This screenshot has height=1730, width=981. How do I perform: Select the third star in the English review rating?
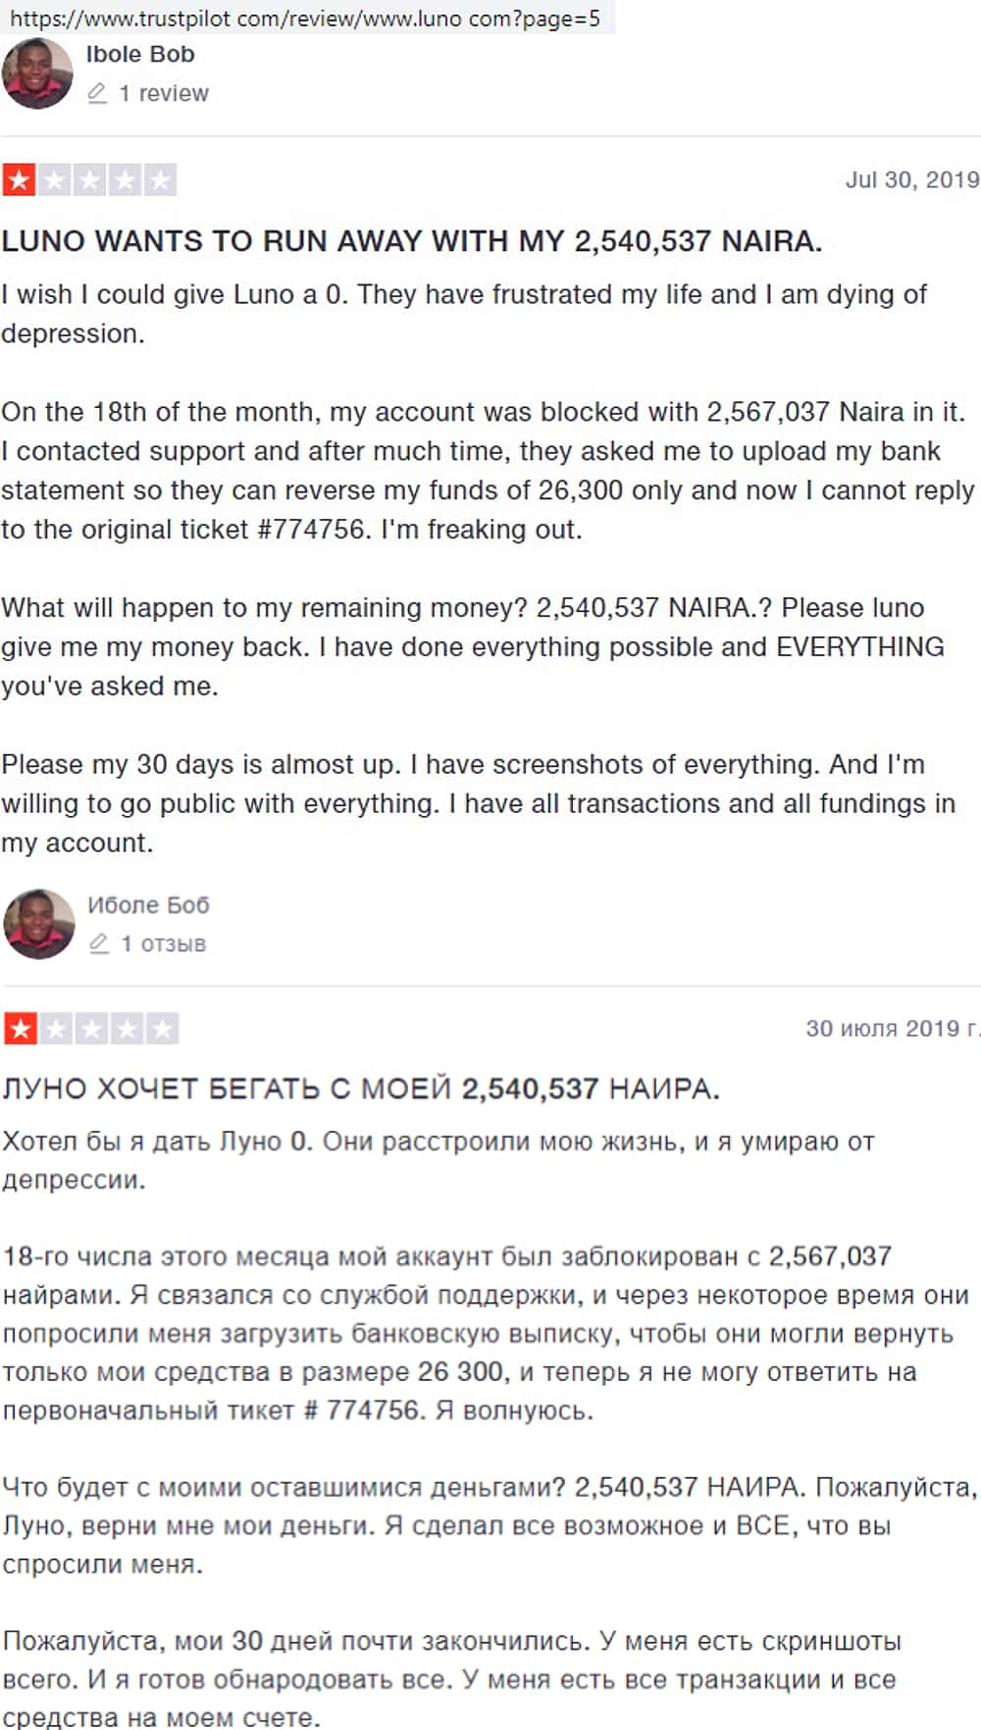point(90,180)
